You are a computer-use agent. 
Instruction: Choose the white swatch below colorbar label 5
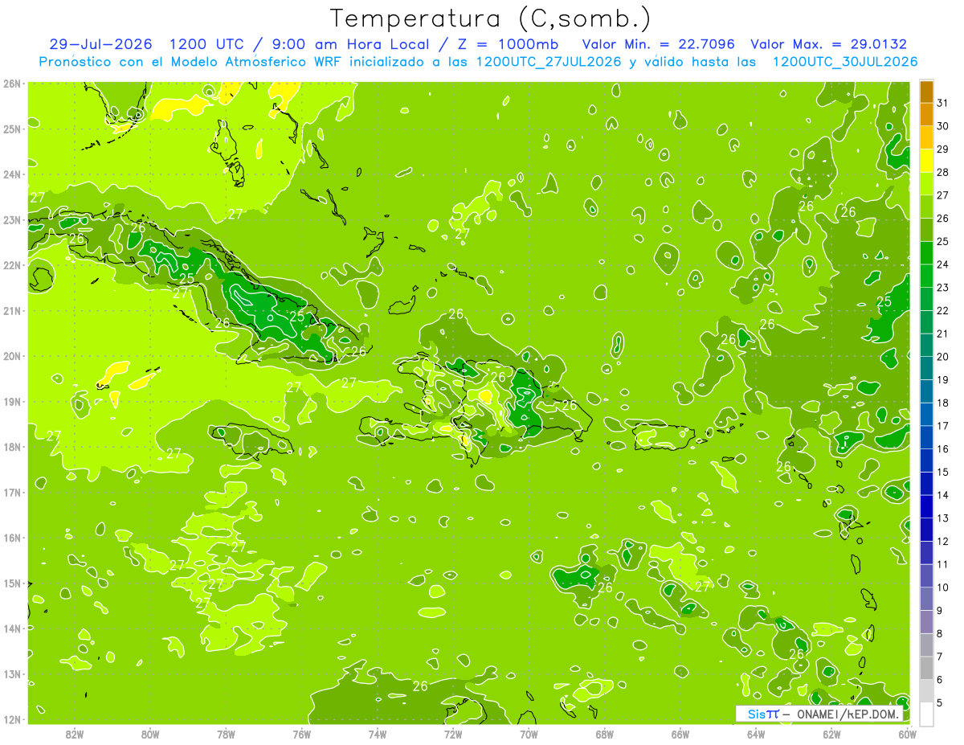[926, 714]
